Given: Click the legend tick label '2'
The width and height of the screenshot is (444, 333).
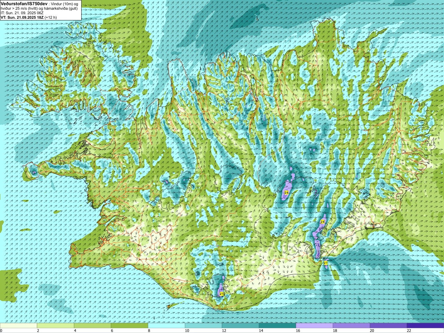Looking at the screenshot, I should [x=38, y=331].
